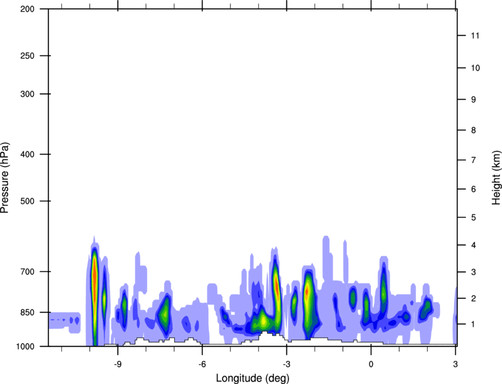Click the 400 pressure tick label
502x384 pixels.
click(27, 154)
